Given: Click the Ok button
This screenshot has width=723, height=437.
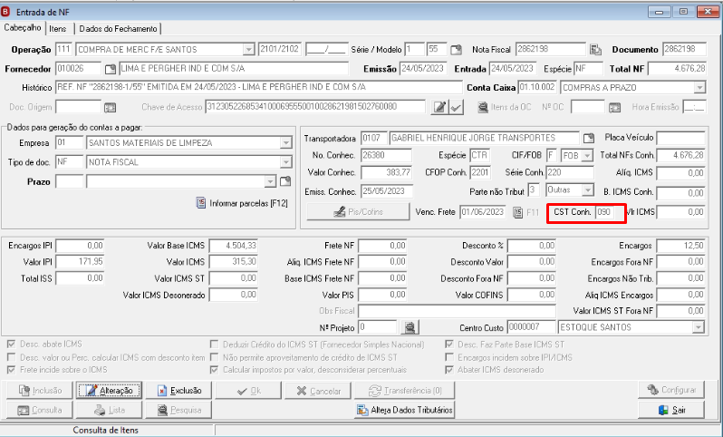Looking at the screenshot, I should 248,391.
